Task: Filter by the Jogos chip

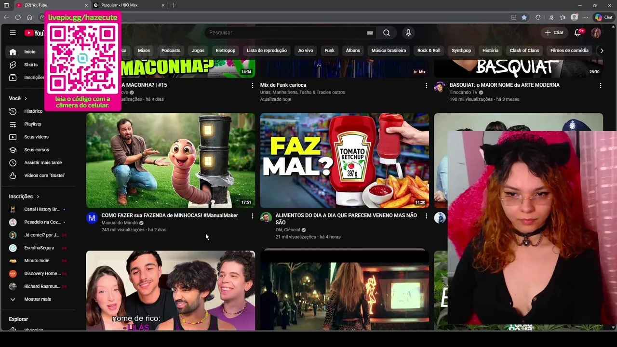Action: 198,51
